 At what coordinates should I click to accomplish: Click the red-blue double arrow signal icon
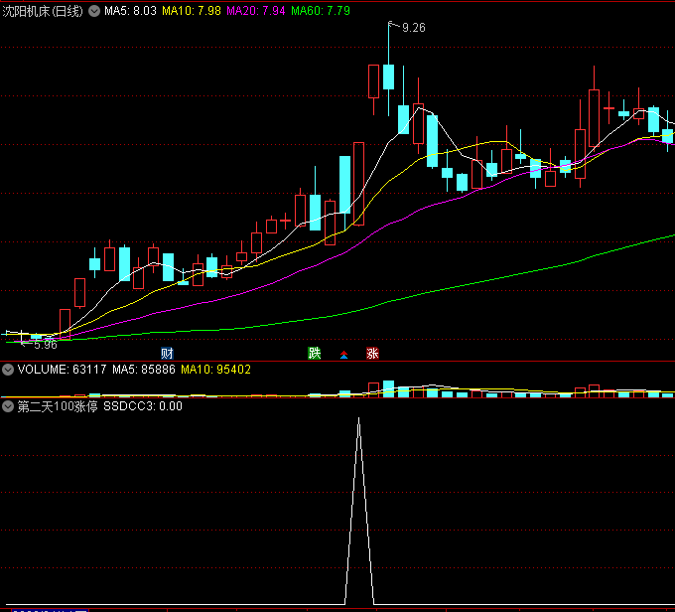coord(344,355)
